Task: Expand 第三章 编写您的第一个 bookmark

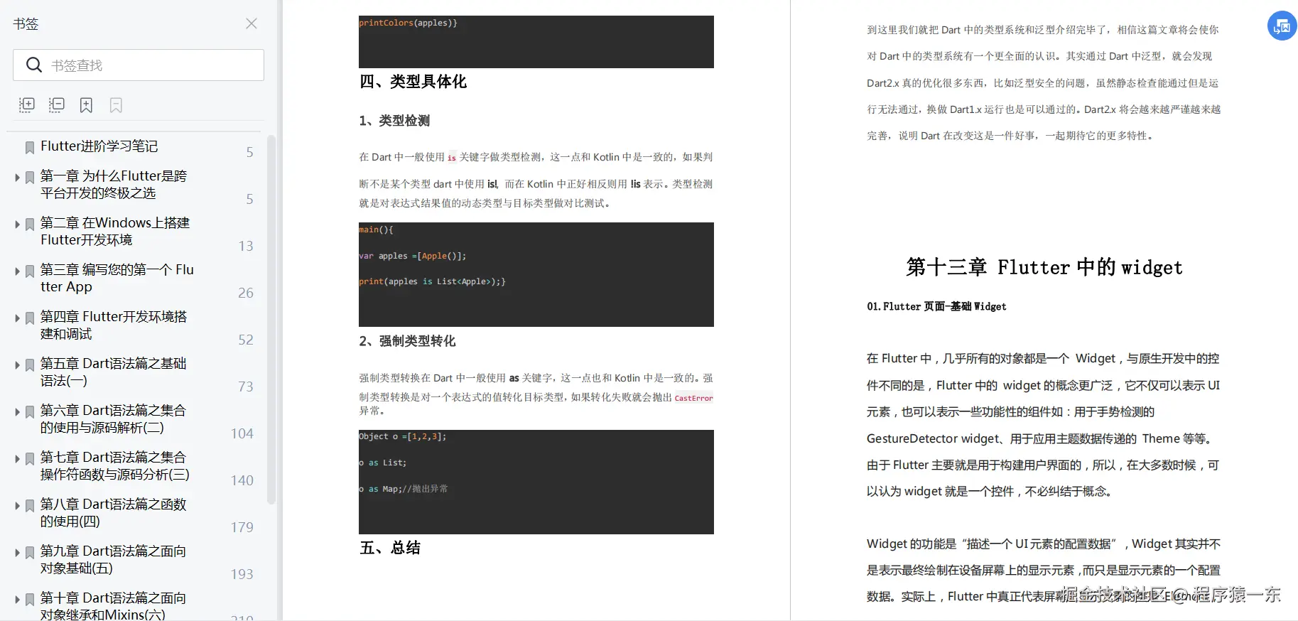Action: [17, 271]
